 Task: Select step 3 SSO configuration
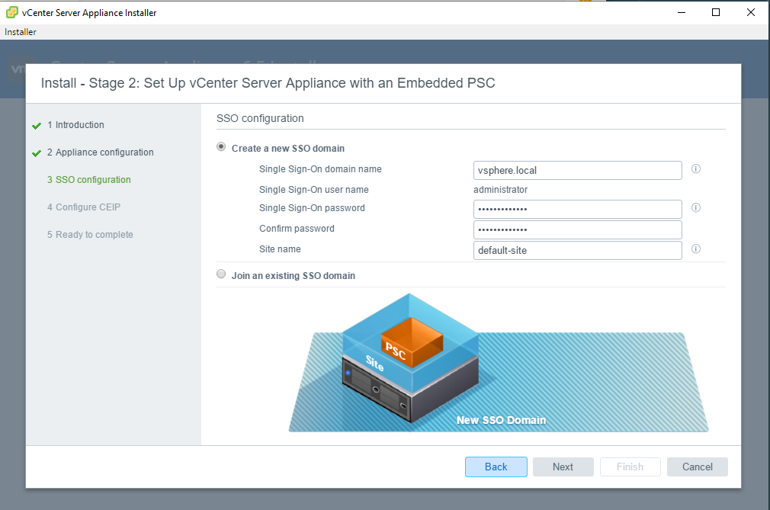(x=89, y=180)
